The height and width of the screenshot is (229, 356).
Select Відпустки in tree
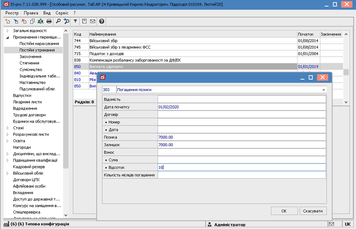click(x=22, y=95)
